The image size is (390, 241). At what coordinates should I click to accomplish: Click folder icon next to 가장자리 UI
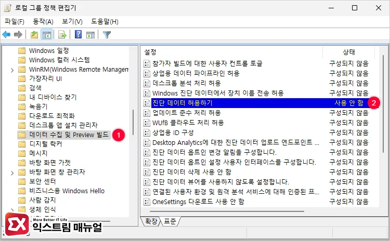click(x=22, y=79)
